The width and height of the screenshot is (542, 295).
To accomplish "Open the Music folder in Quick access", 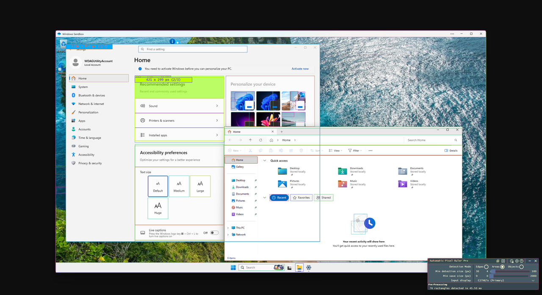I will coord(352,184).
